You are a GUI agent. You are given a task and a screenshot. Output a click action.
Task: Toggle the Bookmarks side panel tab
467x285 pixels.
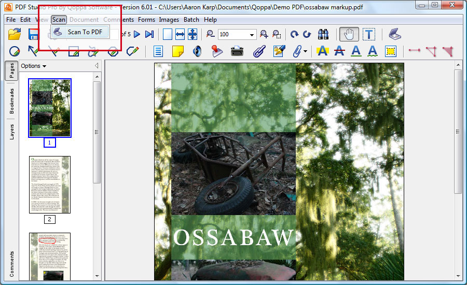[11, 101]
